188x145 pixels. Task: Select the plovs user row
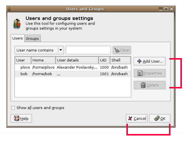[73, 67]
